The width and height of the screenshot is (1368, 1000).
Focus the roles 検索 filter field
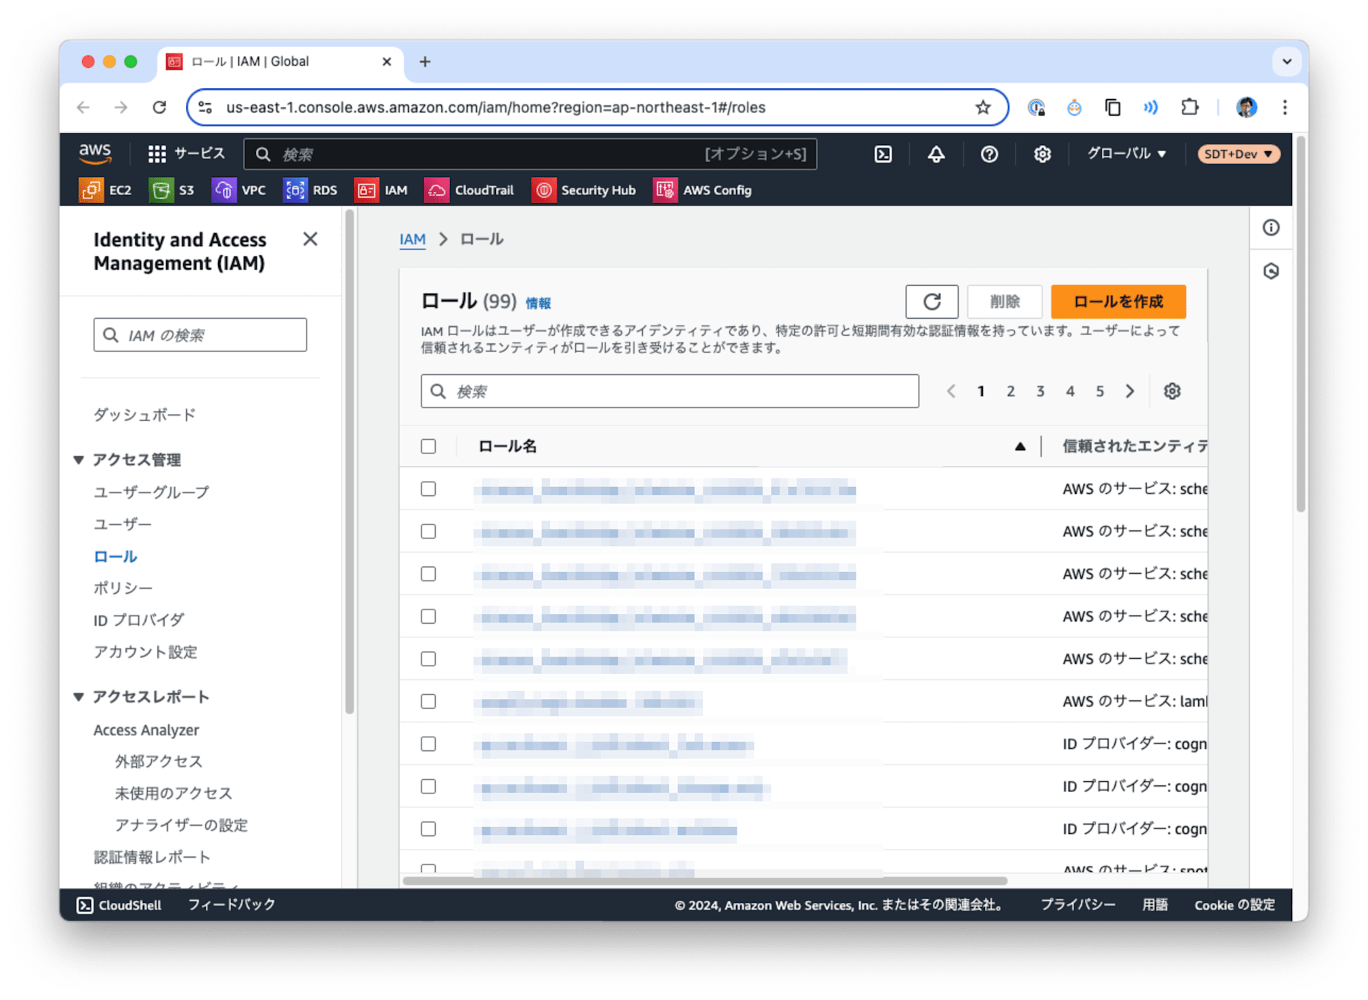pos(670,391)
